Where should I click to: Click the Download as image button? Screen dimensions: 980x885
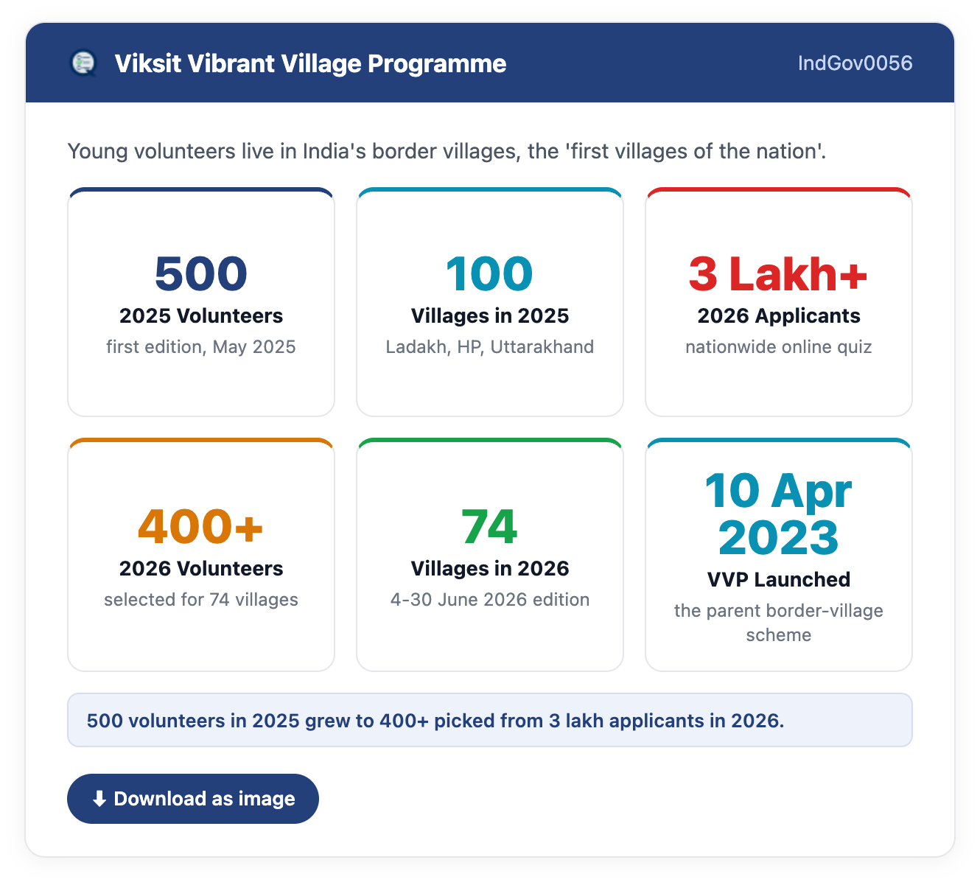click(x=193, y=799)
